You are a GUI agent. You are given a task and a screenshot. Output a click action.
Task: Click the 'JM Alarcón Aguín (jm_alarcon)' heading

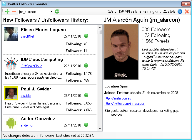[142, 20]
